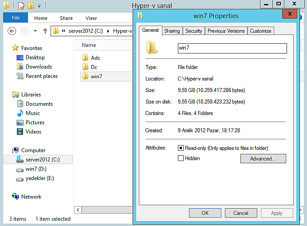Select Libraries in the navigation pane
This screenshot has height=226, width=307.
[31, 95]
